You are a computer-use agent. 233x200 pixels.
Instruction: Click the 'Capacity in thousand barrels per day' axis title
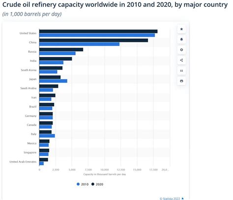coord(105,175)
